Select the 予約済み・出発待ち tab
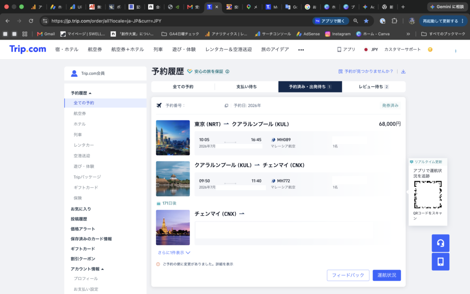 310,87
